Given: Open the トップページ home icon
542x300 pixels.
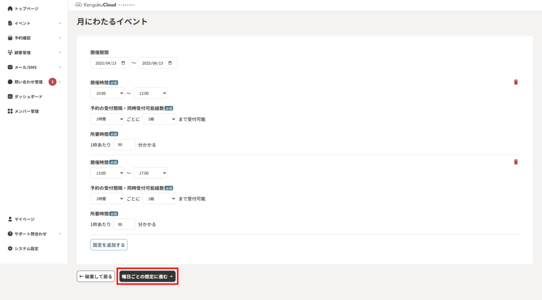Looking at the screenshot, I should click(10, 8).
